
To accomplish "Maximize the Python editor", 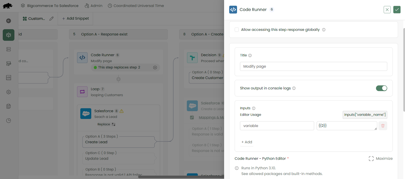I will click(381, 159).
